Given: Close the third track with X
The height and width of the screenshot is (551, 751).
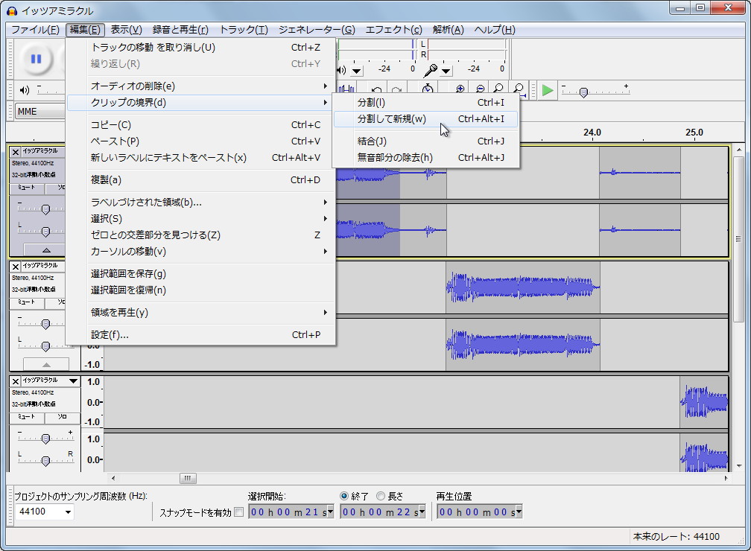Looking at the screenshot, I should (16, 381).
